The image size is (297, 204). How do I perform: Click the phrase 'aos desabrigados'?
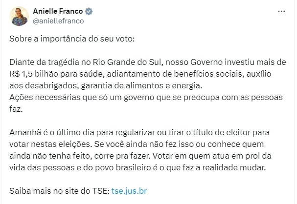point(44,86)
